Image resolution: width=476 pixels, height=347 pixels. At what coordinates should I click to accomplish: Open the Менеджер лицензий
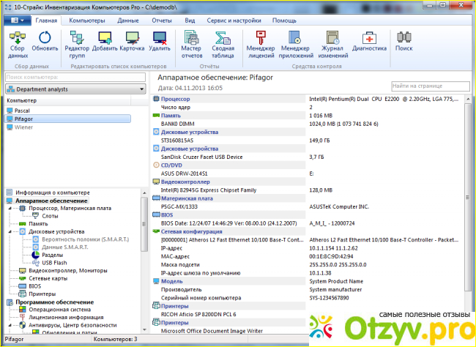coord(260,42)
